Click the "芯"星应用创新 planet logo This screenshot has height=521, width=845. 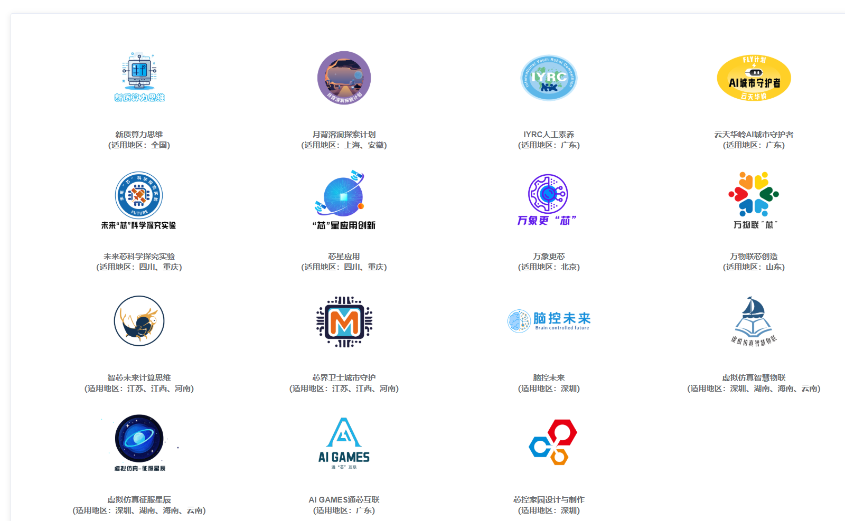(x=344, y=200)
